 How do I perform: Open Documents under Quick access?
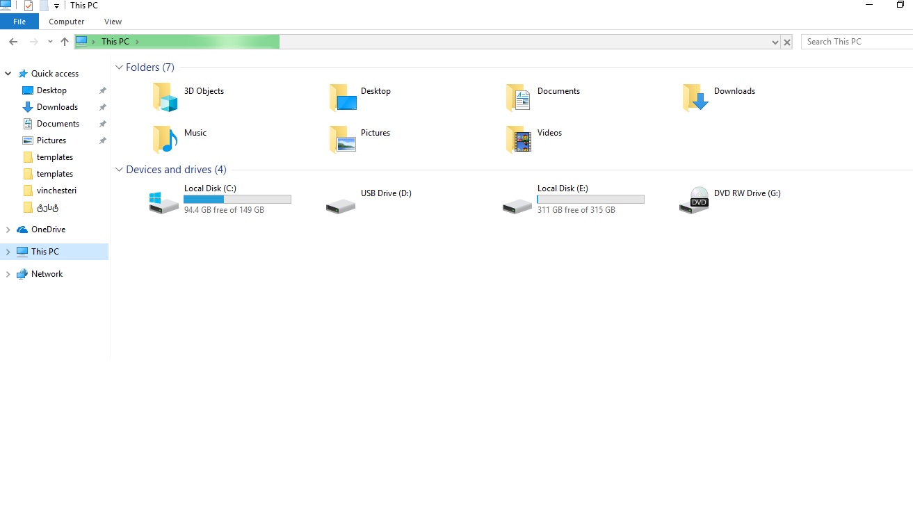(x=58, y=124)
